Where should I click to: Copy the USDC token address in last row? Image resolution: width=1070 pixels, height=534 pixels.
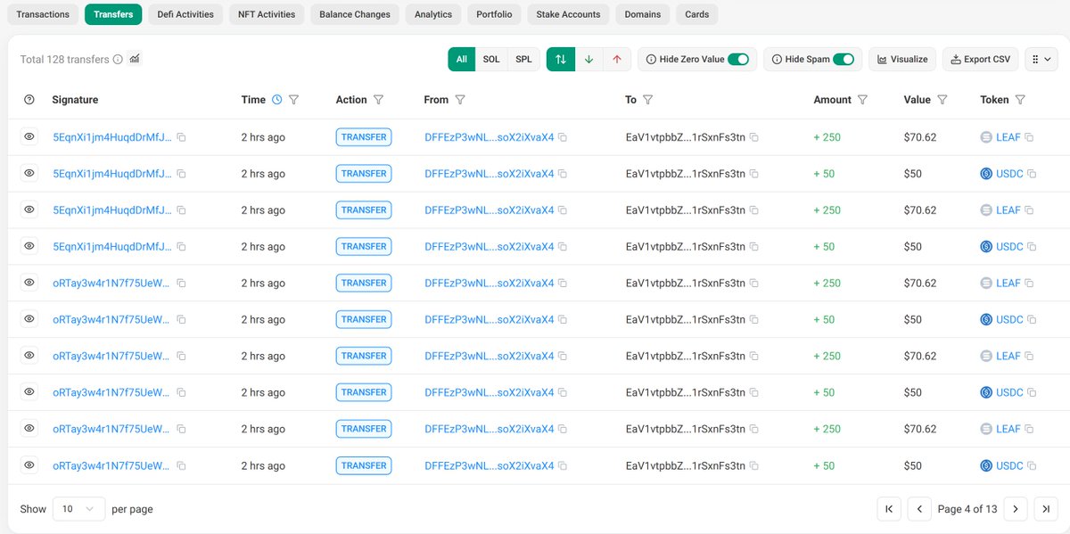1032,465
